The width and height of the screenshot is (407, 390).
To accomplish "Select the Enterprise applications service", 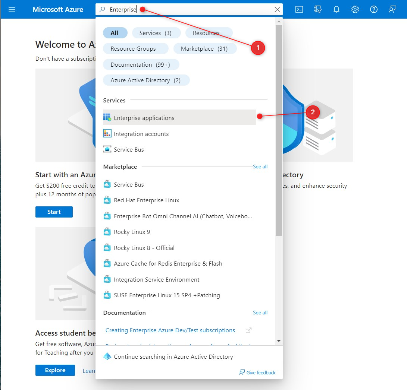I will [144, 118].
